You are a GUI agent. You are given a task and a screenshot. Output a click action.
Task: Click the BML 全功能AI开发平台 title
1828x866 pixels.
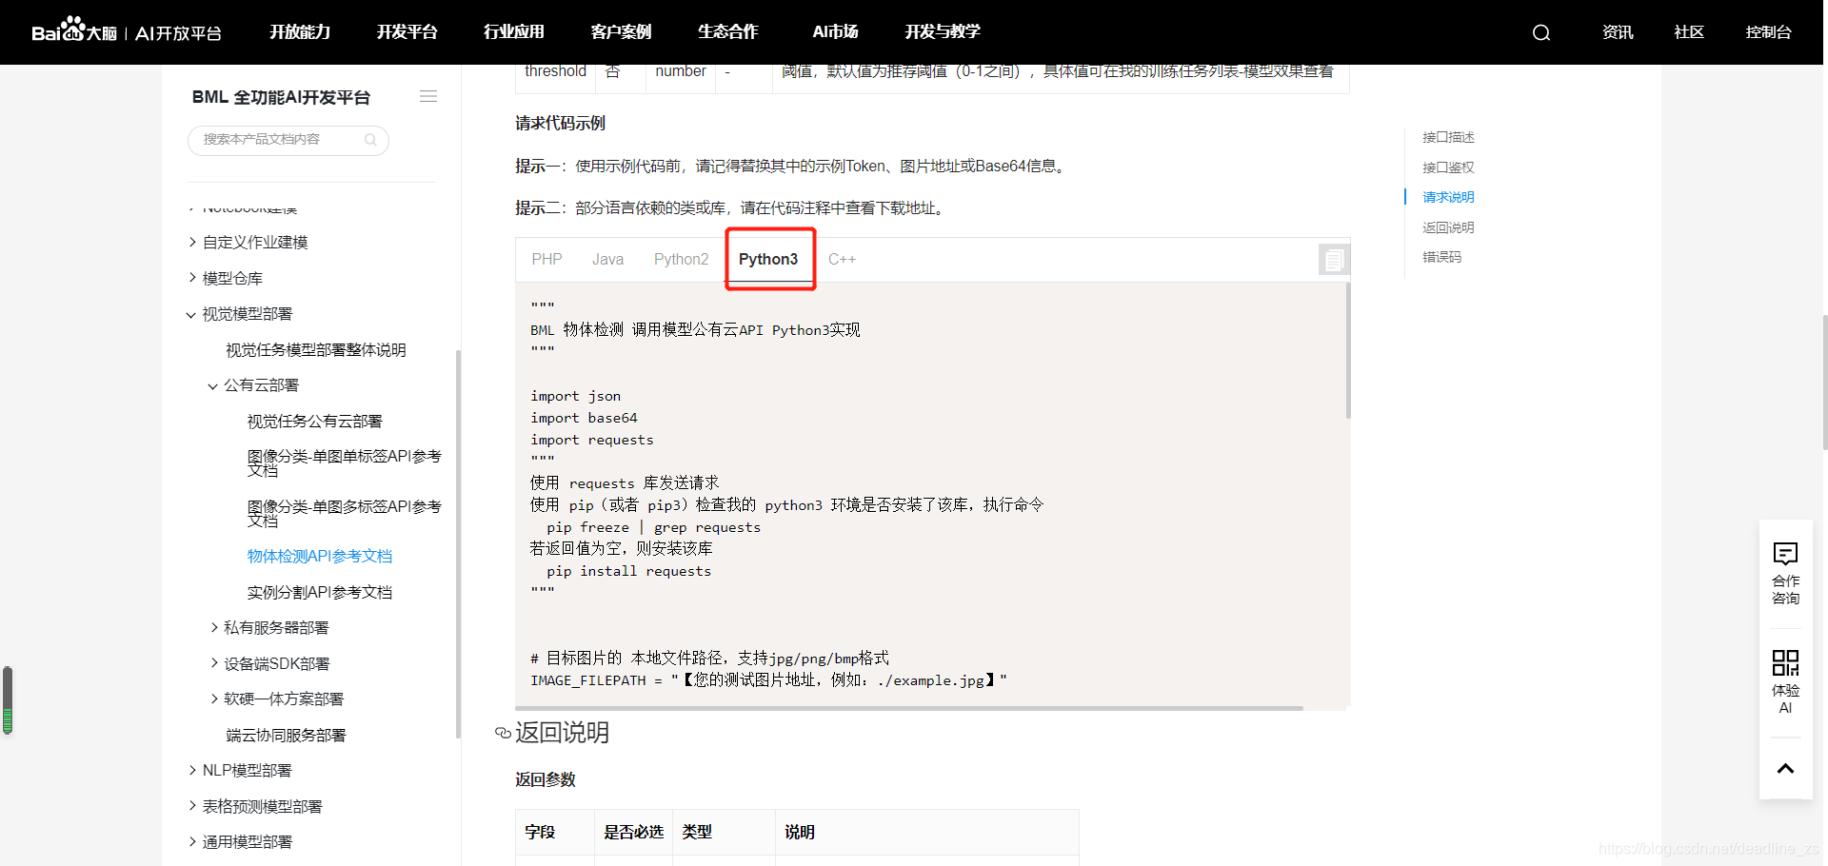coord(281,97)
